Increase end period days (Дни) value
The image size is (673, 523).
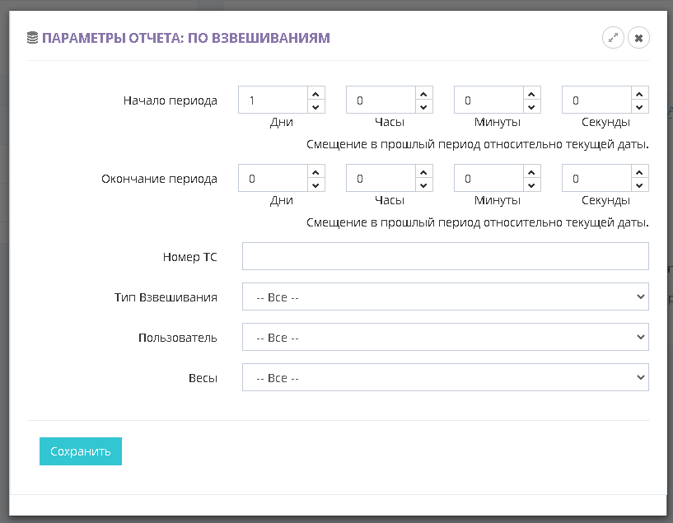[x=315, y=171]
